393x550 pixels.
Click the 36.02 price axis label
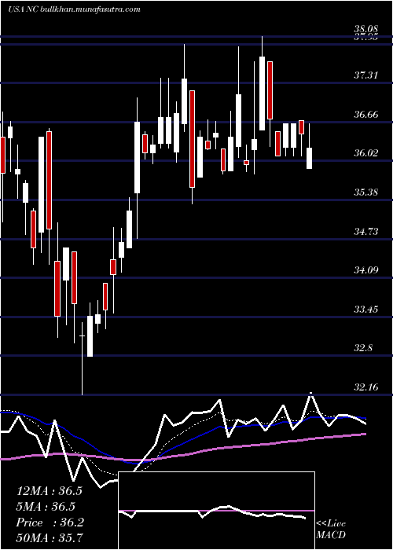coord(365,153)
